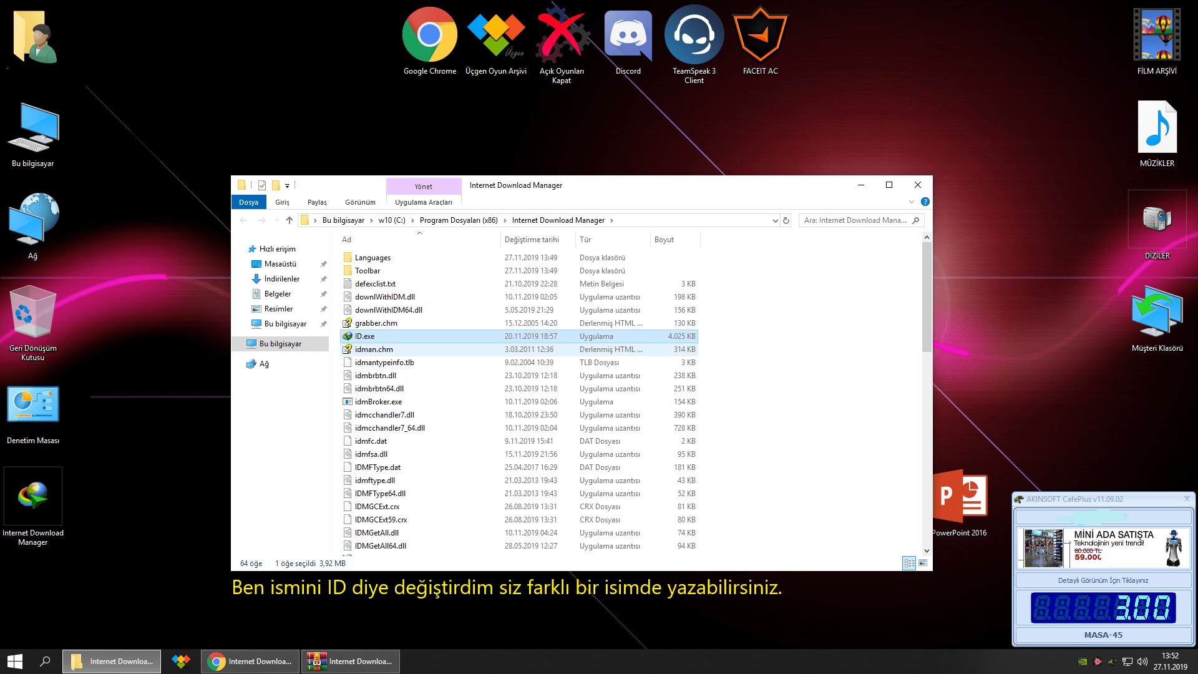Select Yönet contextual tab
The height and width of the screenshot is (674, 1198).
(424, 186)
